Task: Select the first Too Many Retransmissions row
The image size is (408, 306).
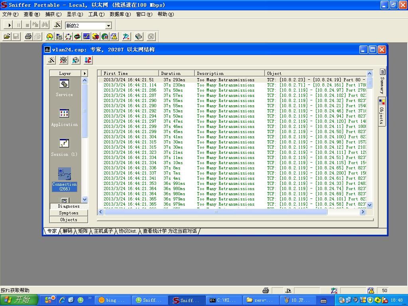Action: pos(179,80)
